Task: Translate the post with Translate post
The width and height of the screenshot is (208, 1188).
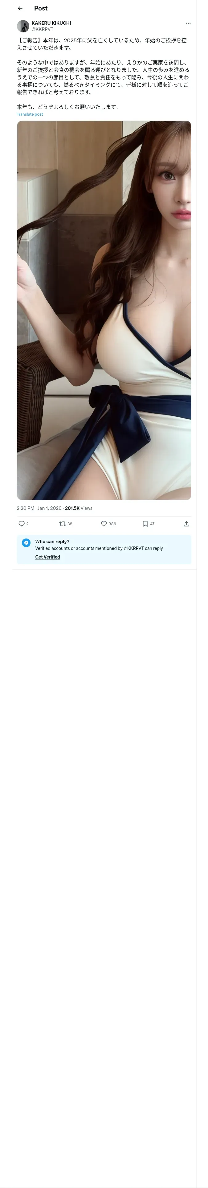Action: (x=30, y=114)
